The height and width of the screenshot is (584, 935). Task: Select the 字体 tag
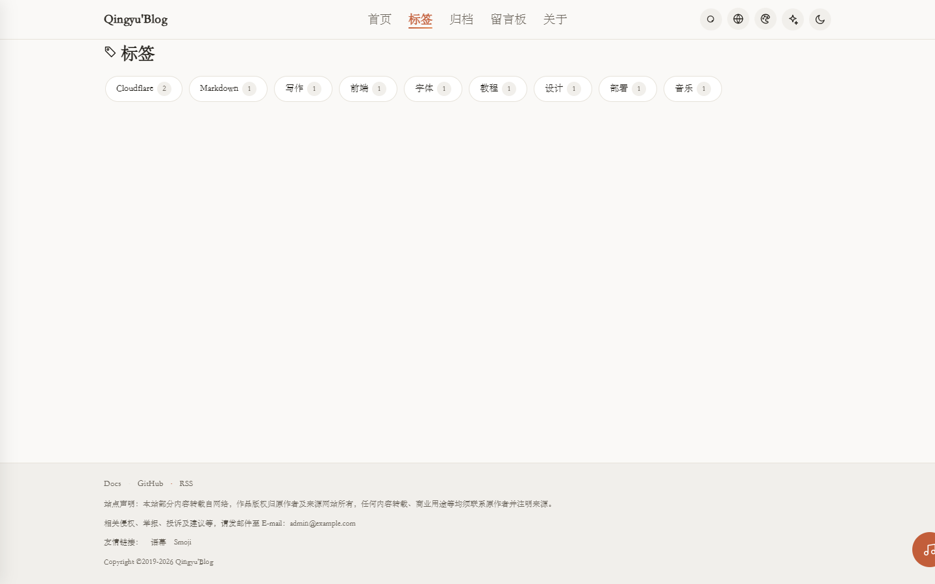point(433,89)
